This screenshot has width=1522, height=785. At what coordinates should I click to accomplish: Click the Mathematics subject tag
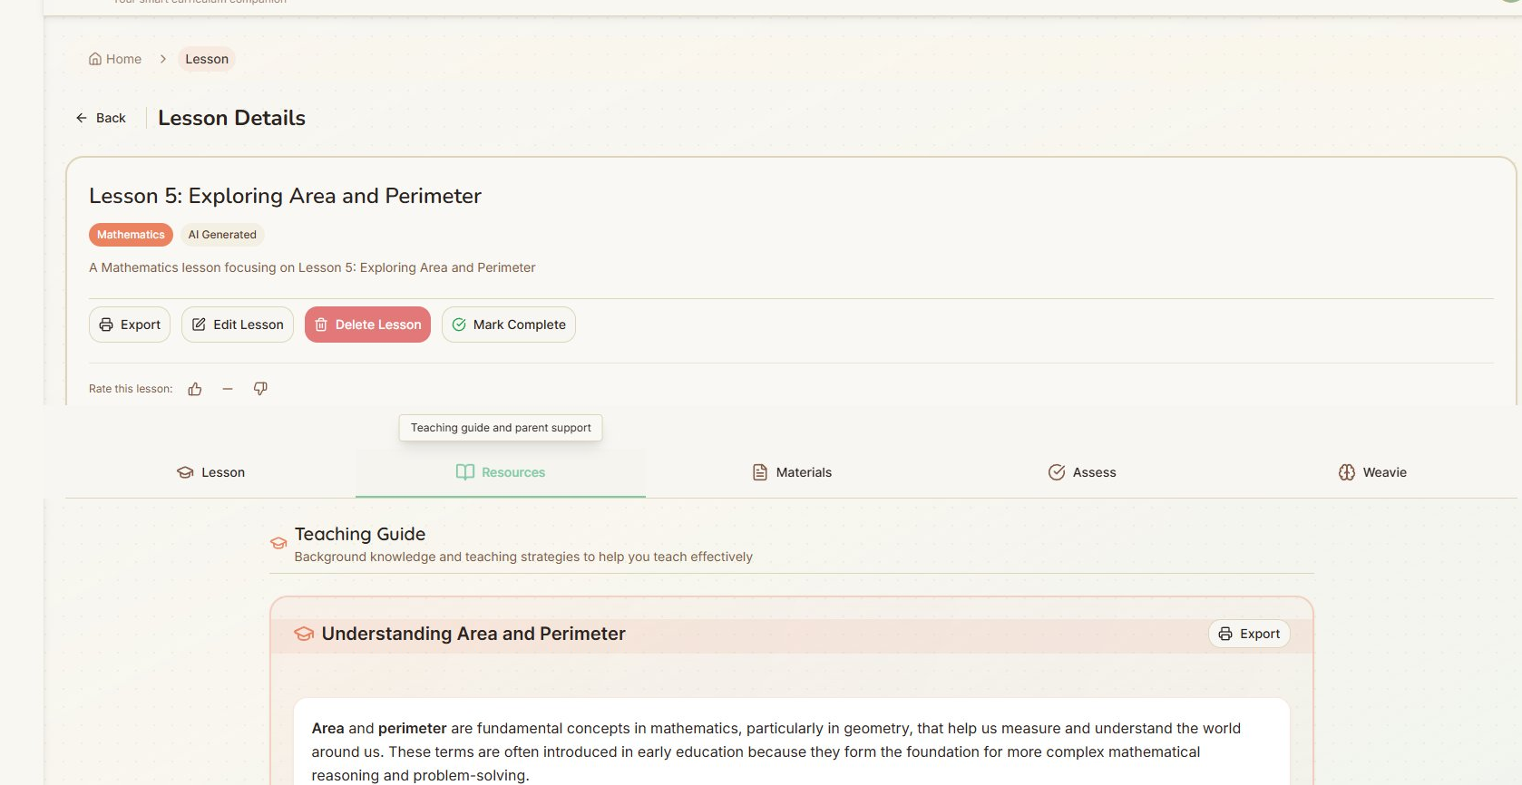[x=131, y=235]
